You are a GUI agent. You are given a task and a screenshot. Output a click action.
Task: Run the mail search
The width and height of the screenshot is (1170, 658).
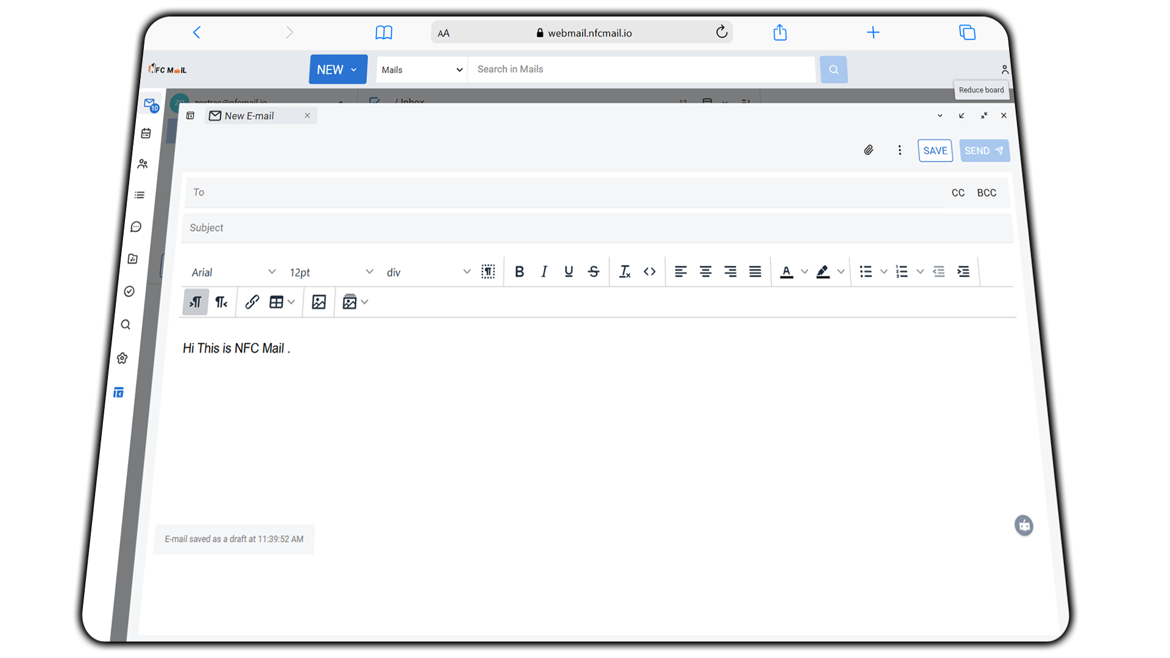click(x=833, y=69)
